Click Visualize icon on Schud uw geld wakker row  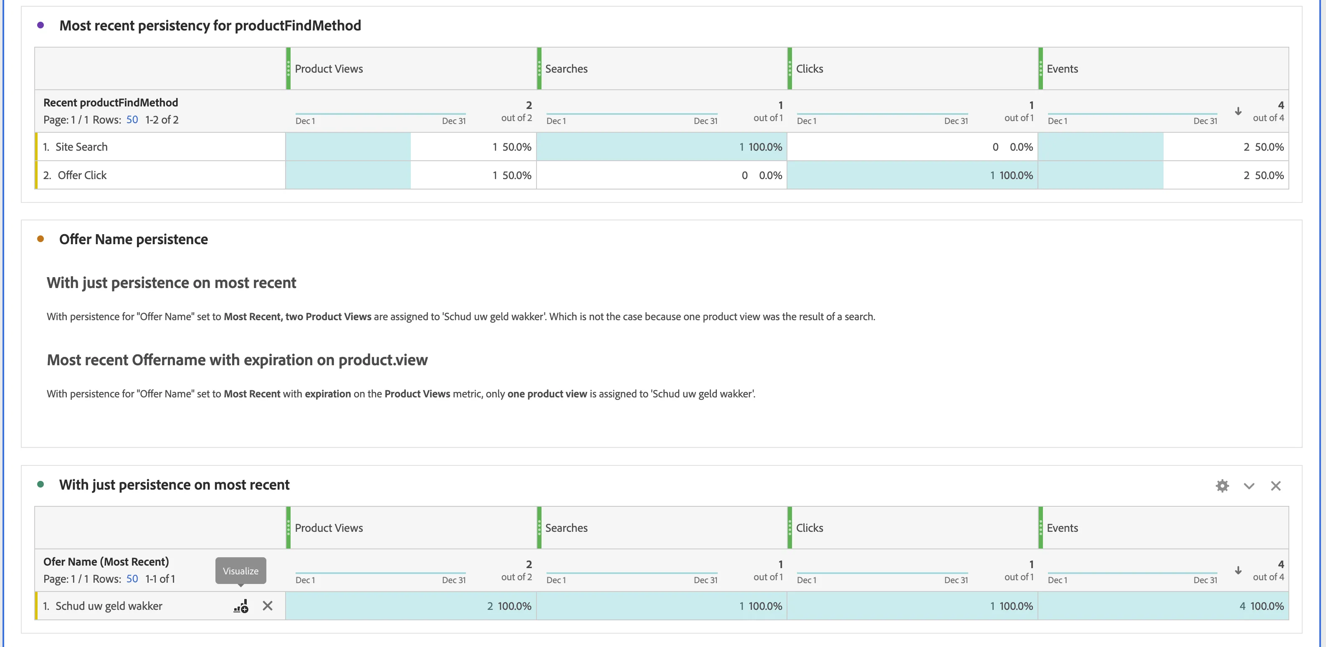(x=241, y=606)
